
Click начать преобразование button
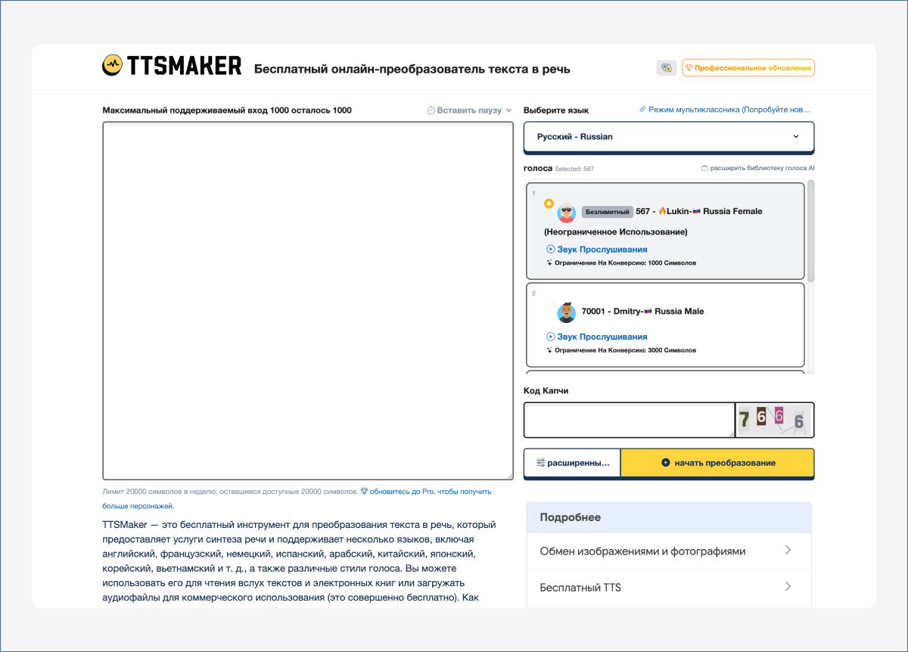(x=717, y=463)
